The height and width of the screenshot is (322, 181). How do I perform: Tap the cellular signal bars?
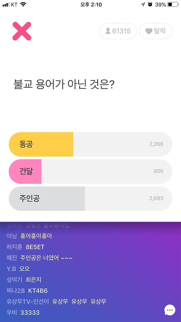6,5
